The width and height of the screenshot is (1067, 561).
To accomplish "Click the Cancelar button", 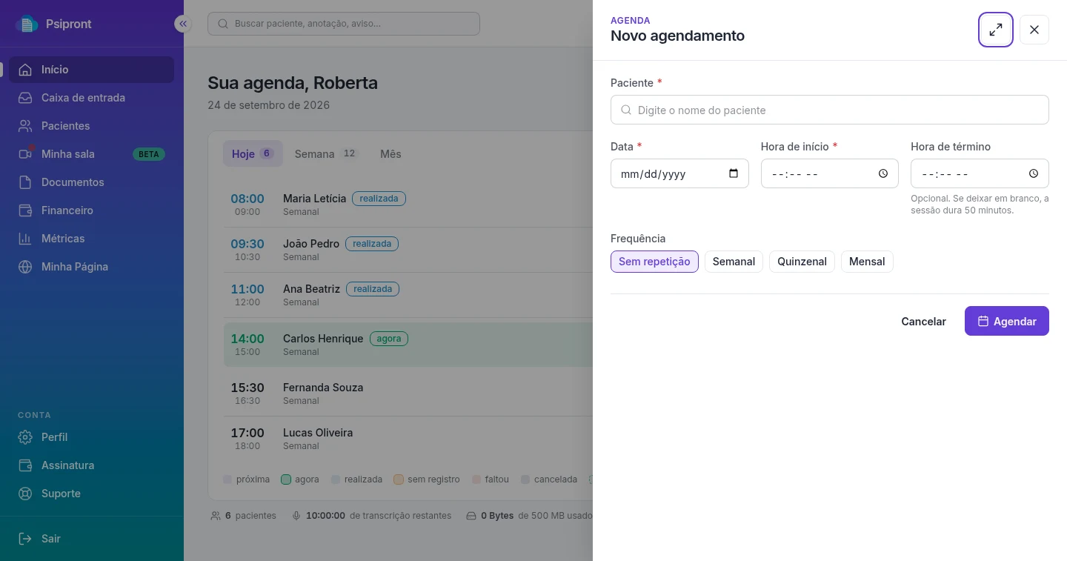I will [x=923, y=322].
